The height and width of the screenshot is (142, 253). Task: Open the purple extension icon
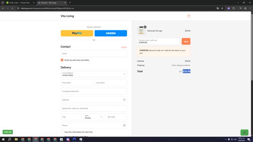tap(228, 8)
